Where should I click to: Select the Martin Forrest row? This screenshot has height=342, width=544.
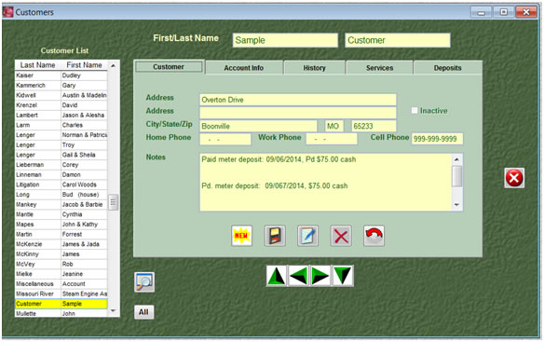[61, 234]
